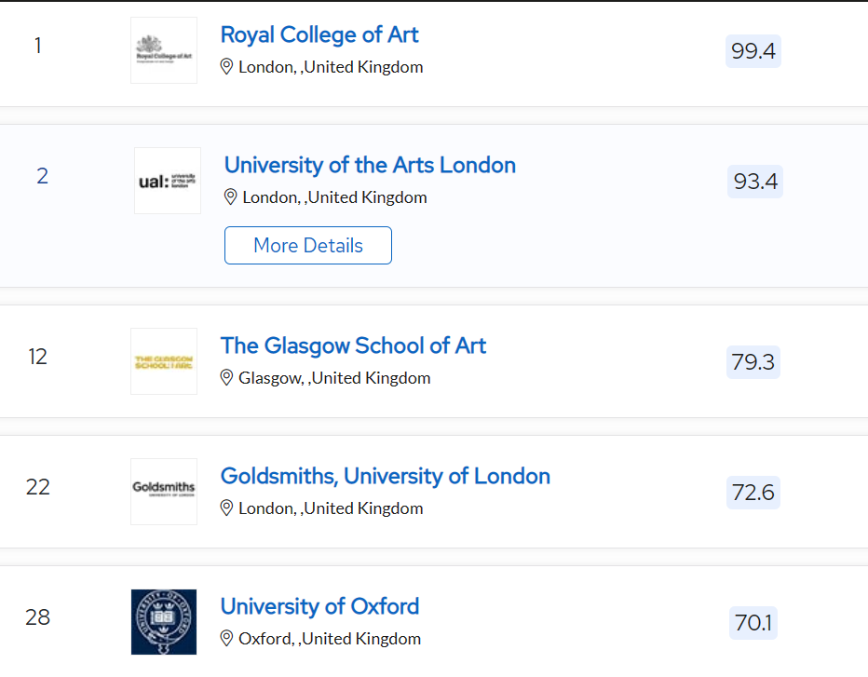Click the 99.4 score badge

click(753, 51)
